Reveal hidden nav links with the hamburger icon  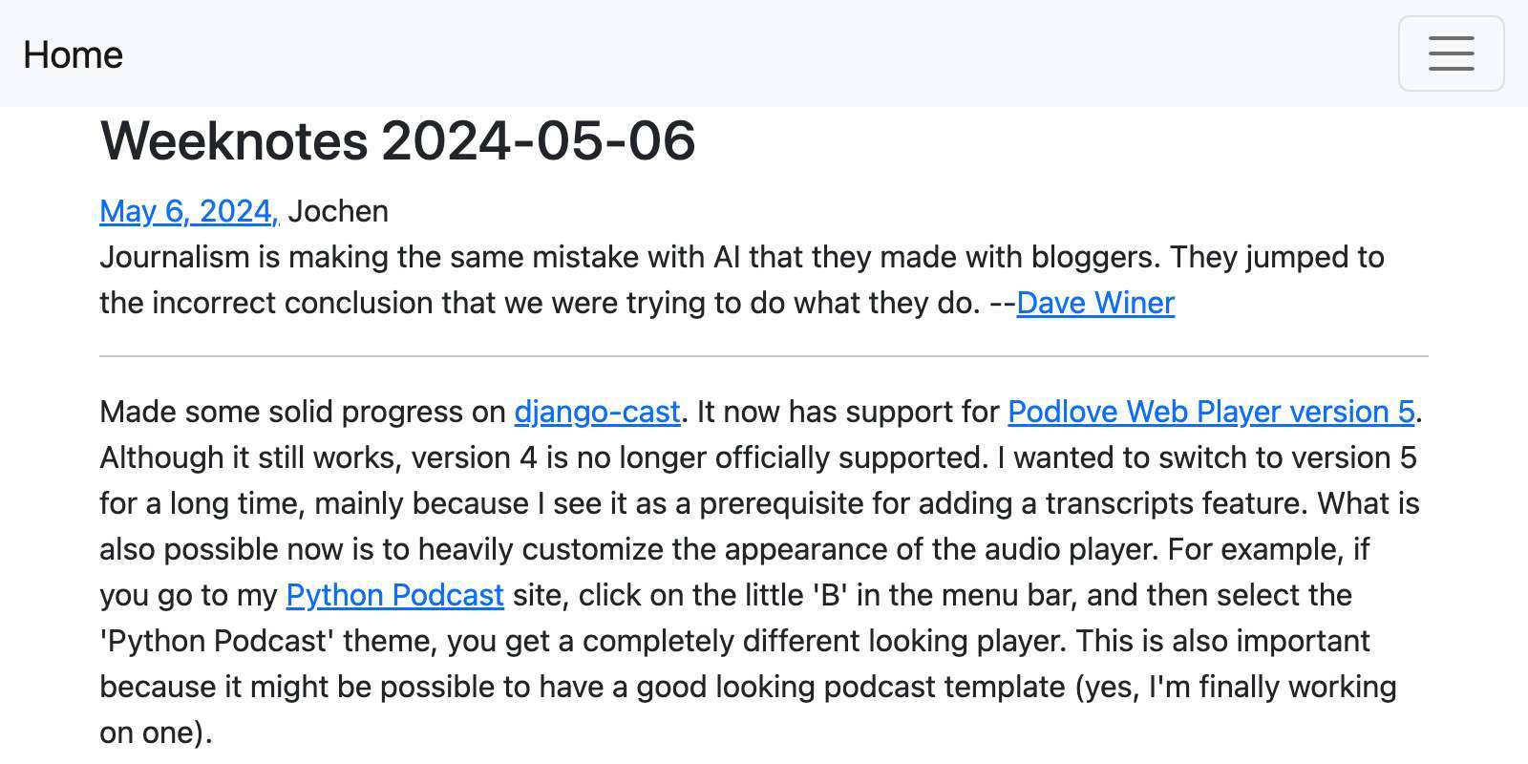(x=1451, y=53)
